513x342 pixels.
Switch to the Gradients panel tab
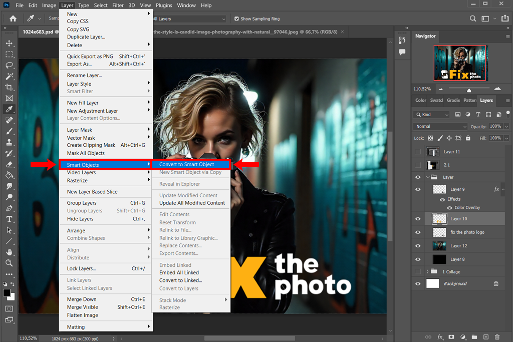click(x=453, y=100)
